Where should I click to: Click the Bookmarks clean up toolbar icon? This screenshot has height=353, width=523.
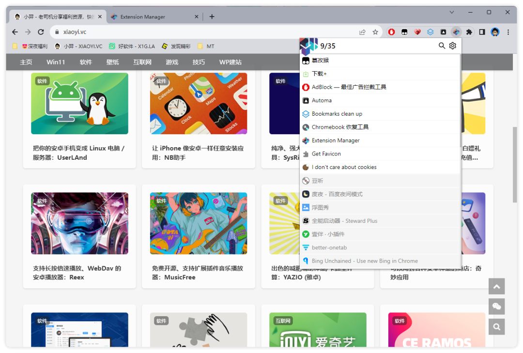(x=431, y=32)
